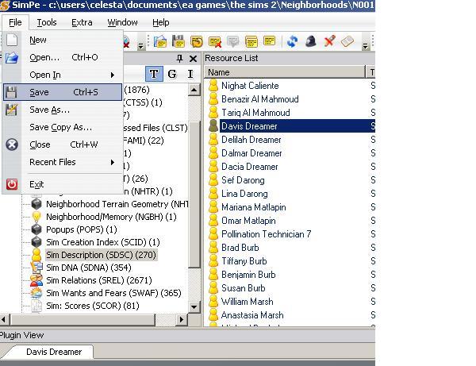Click the Davis Dreamer sim icon
The image size is (476, 366).
(x=213, y=125)
